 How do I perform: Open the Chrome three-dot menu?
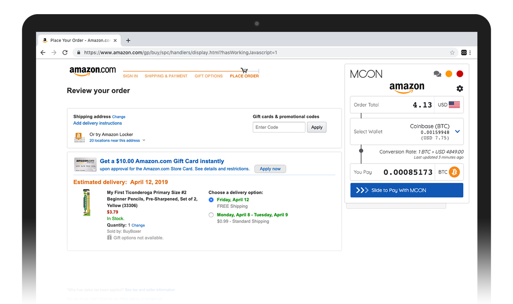[470, 52]
